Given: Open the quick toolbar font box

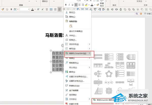Looking at the screenshot, I should click(25, 9).
